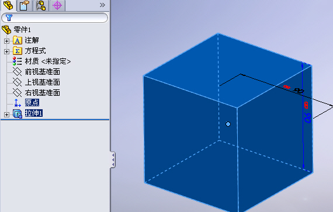Click the blue rollback bar under the tree

[x=55, y=120]
